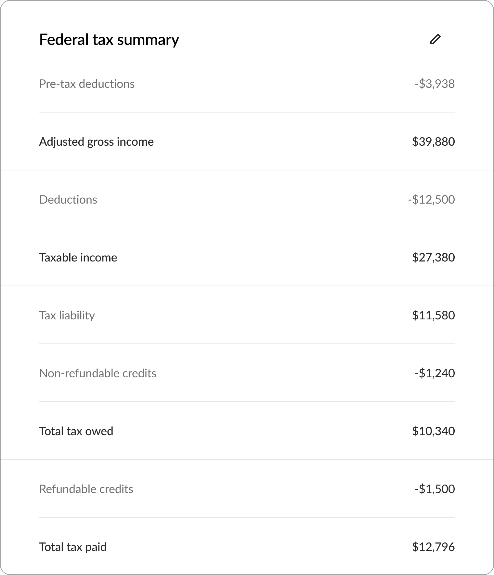Click the Pre-tax deductions label
The image size is (494, 575).
click(87, 84)
